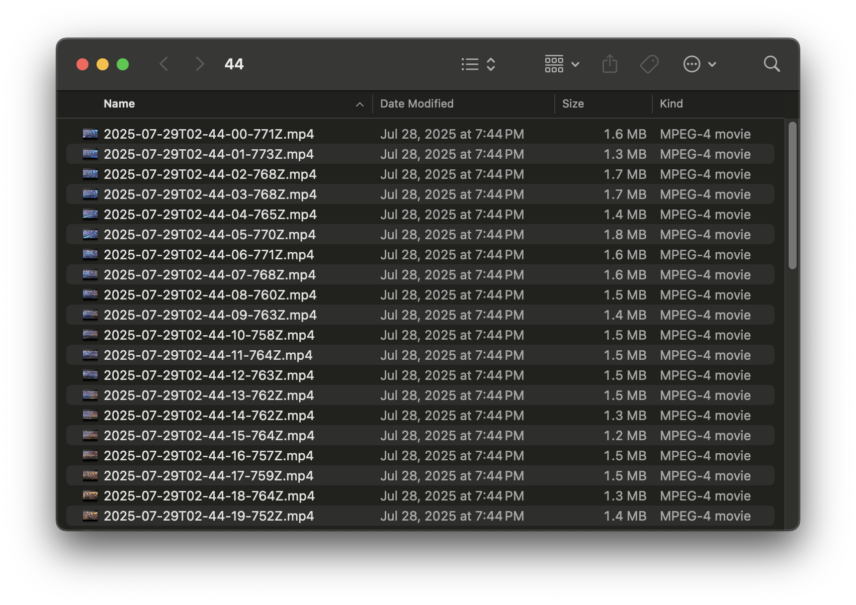The height and width of the screenshot is (605, 856).
Task: Sort files by Size column
Action: 573,104
